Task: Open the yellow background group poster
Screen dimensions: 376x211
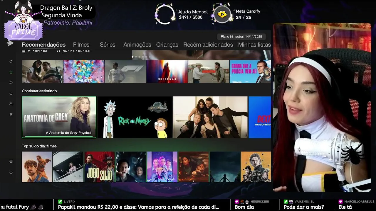Action: (x=256, y=167)
